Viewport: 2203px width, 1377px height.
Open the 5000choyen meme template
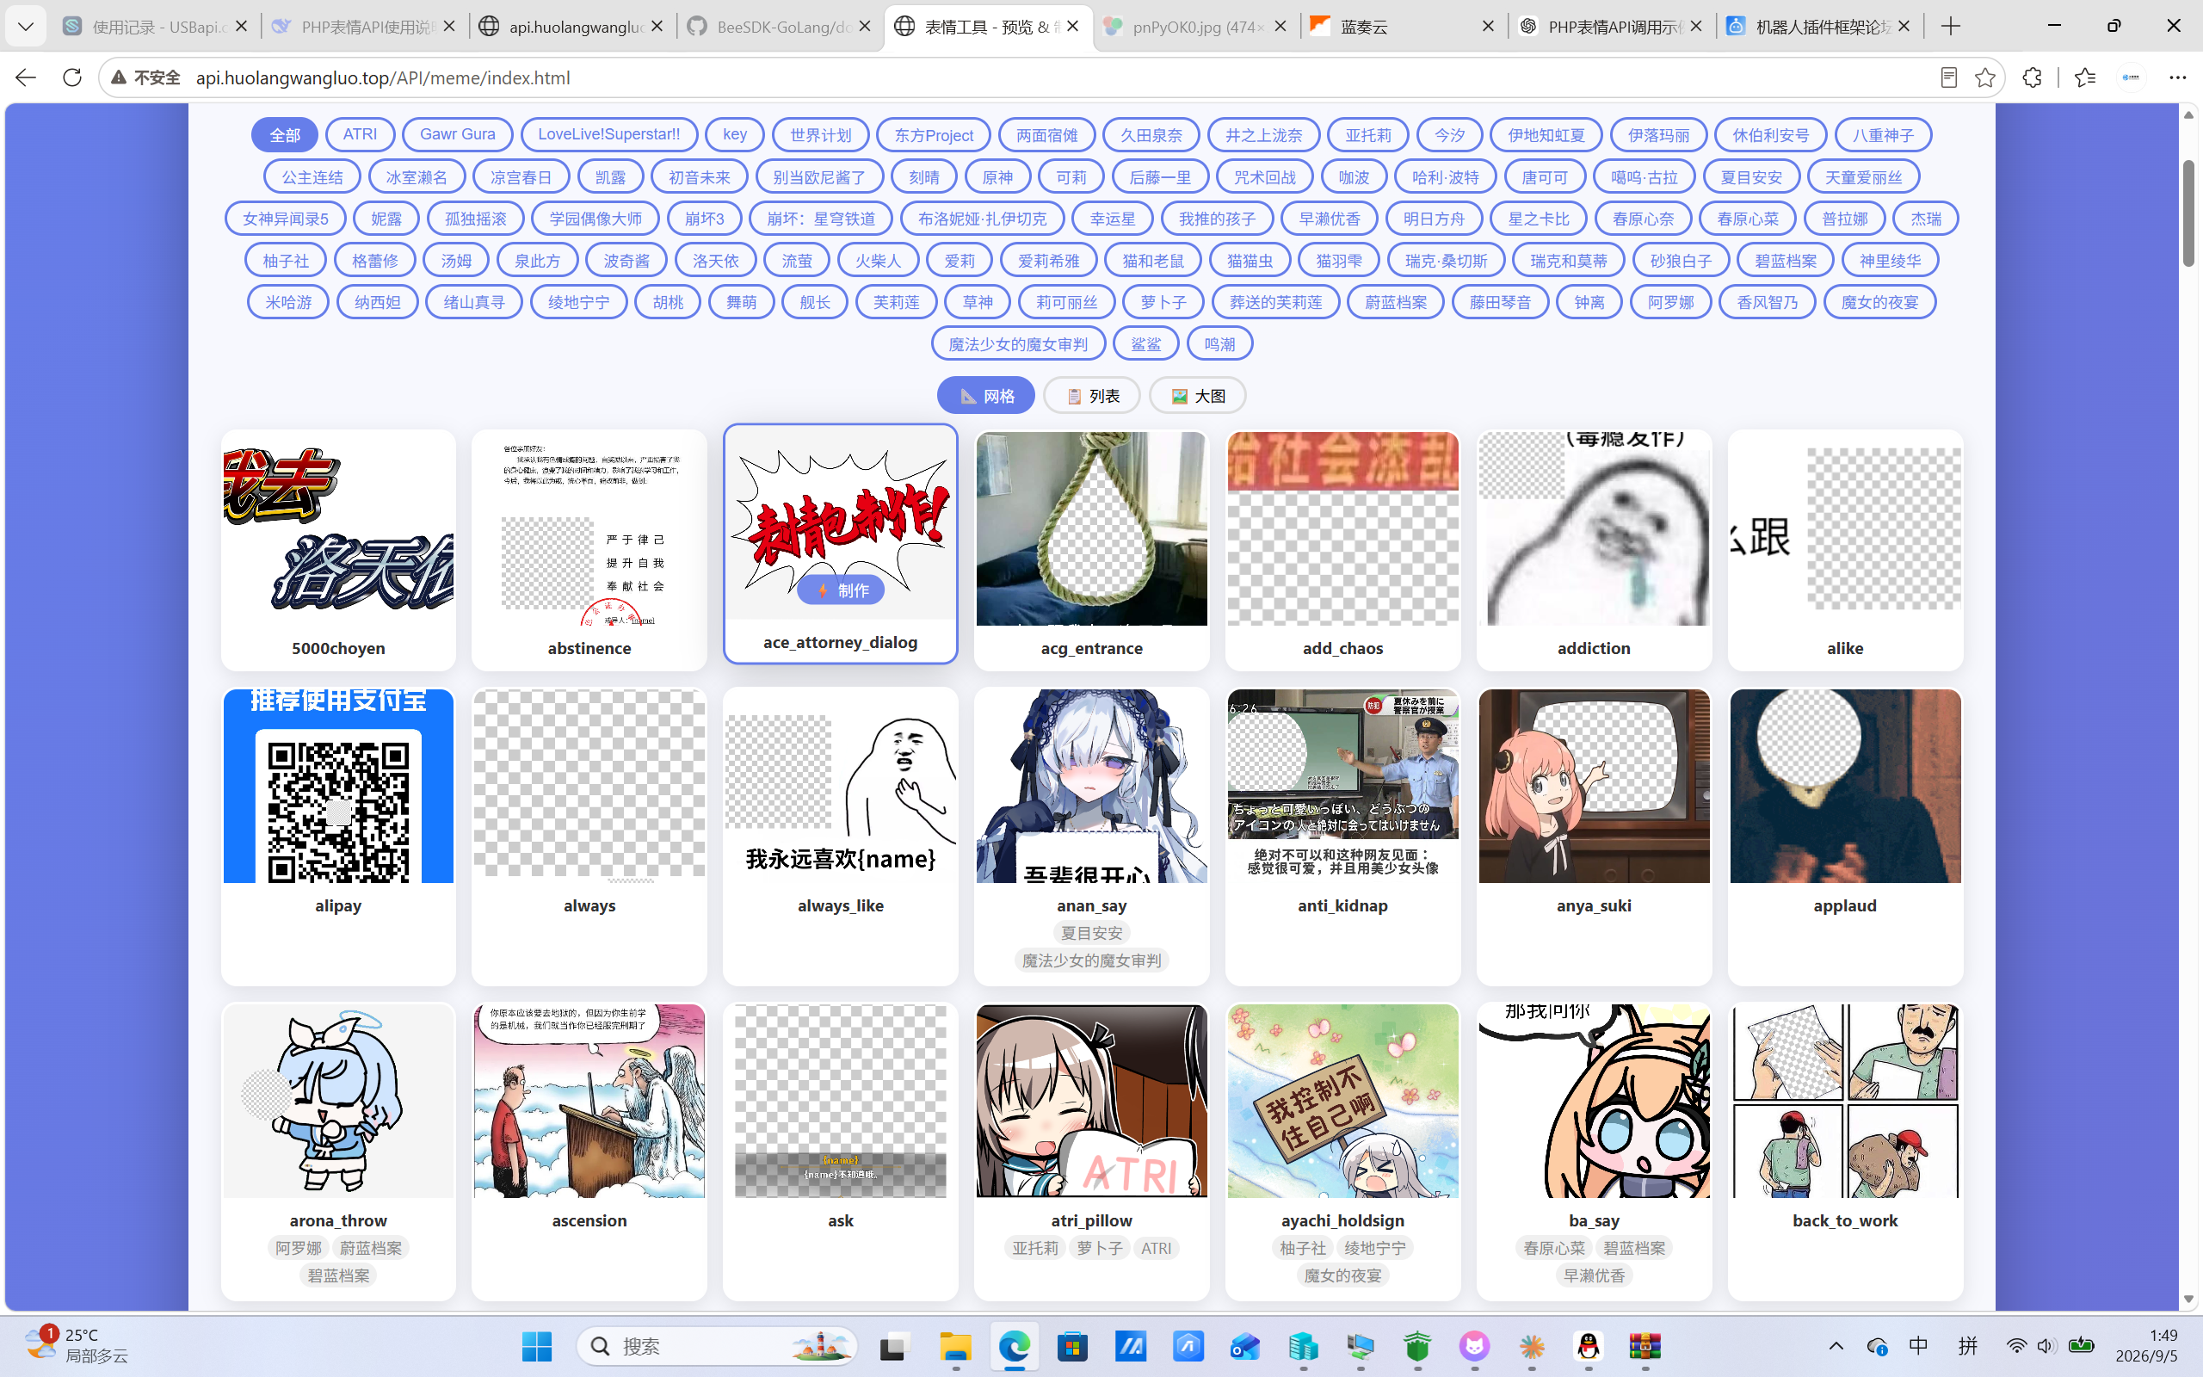tap(337, 550)
